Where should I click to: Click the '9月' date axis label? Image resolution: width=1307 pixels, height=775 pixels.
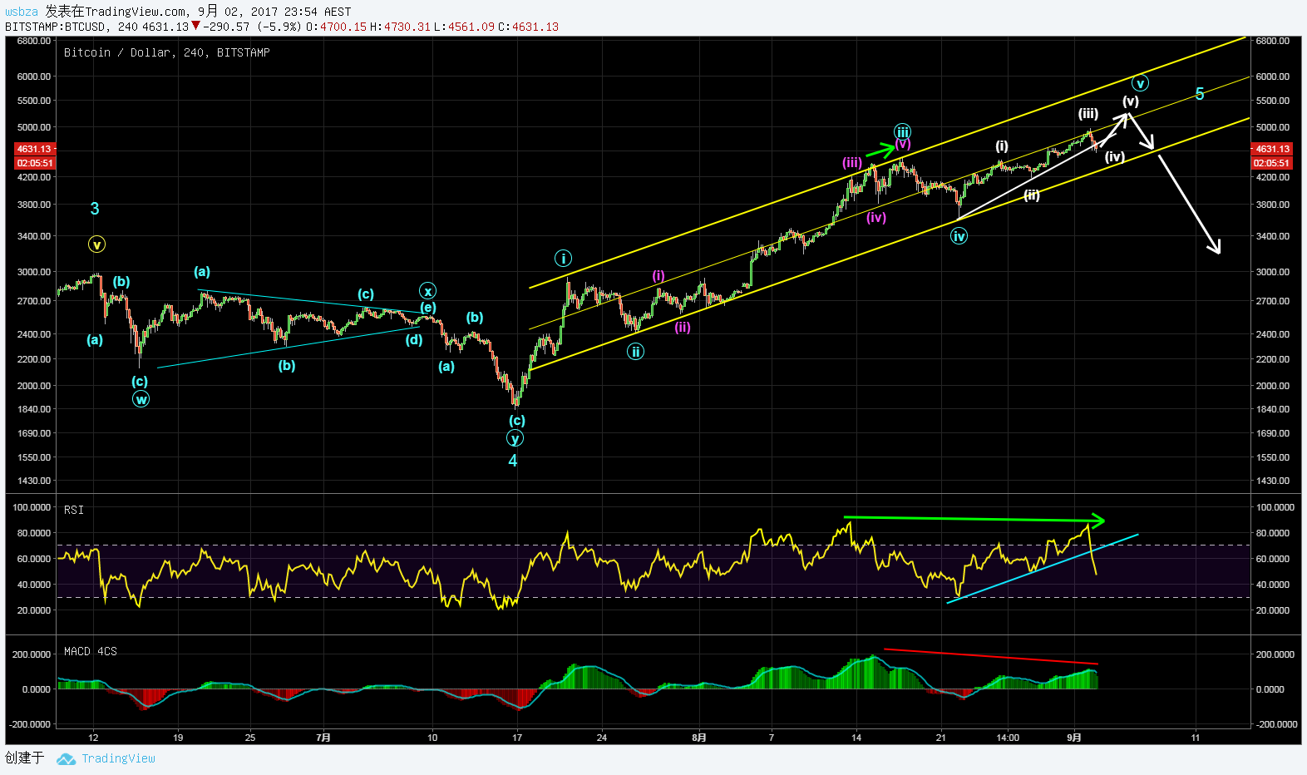[1074, 737]
